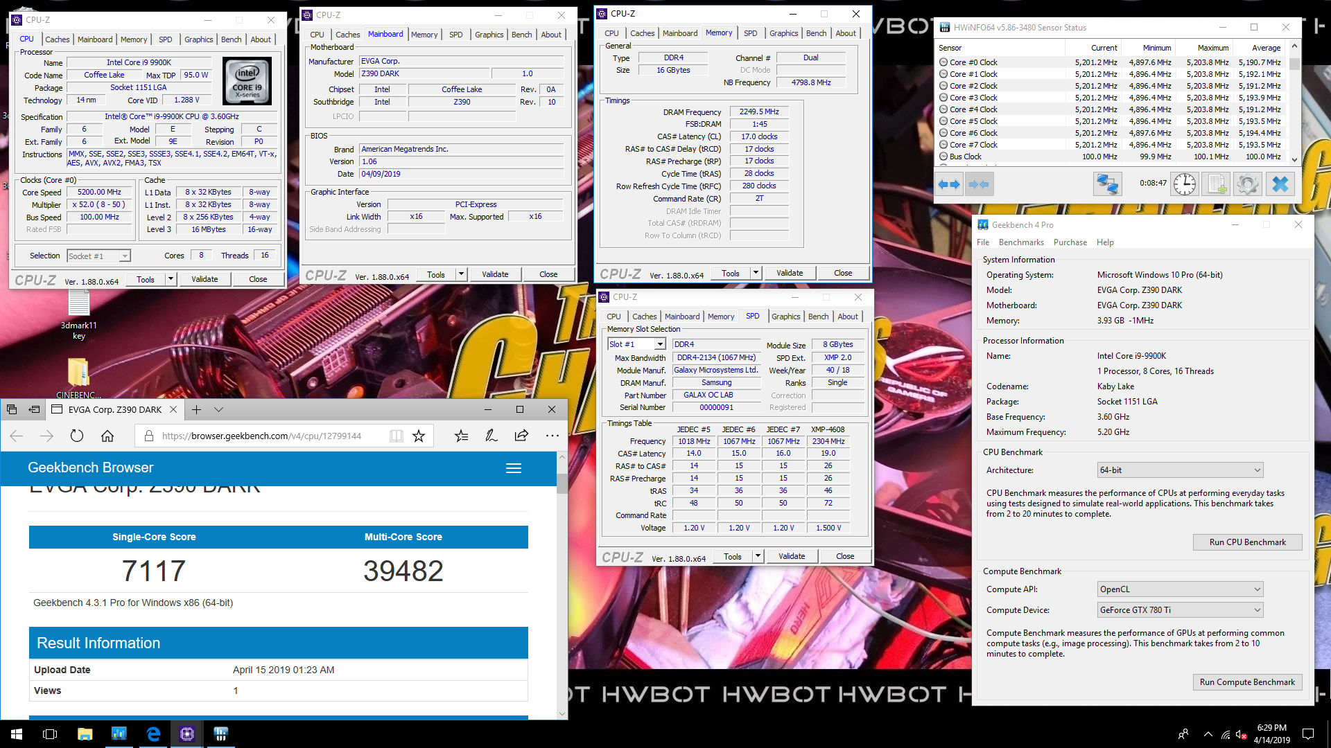Click Edge add notes pen icon
This screenshot has height=748, width=1331.
491,436
